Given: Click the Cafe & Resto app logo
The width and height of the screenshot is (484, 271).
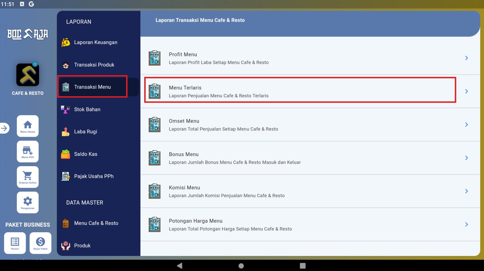Looking at the screenshot, I should pos(28,74).
